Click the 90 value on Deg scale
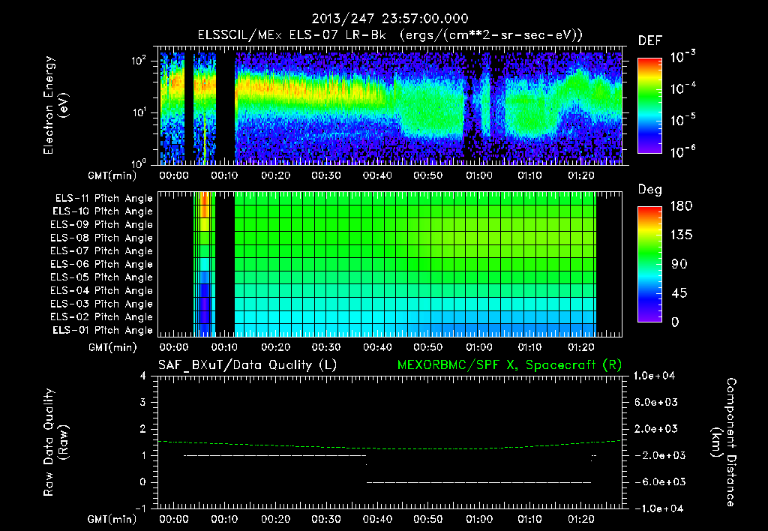This screenshot has height=531, width=768. pyautogui.click(x=679, y=264)
